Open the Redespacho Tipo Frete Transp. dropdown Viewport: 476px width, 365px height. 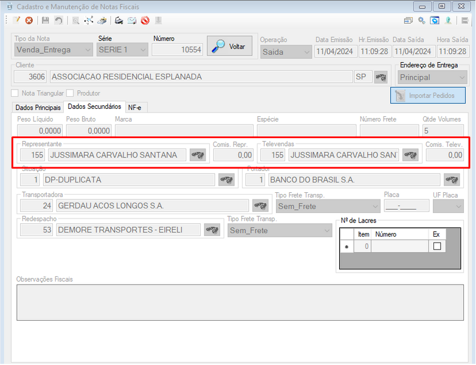(280, 231)
